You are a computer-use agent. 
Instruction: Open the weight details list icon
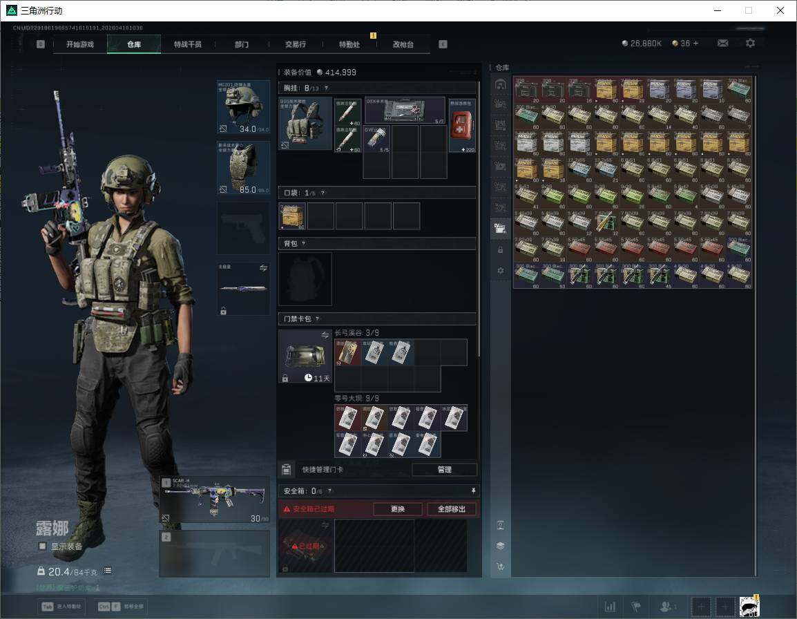[108, 571]
